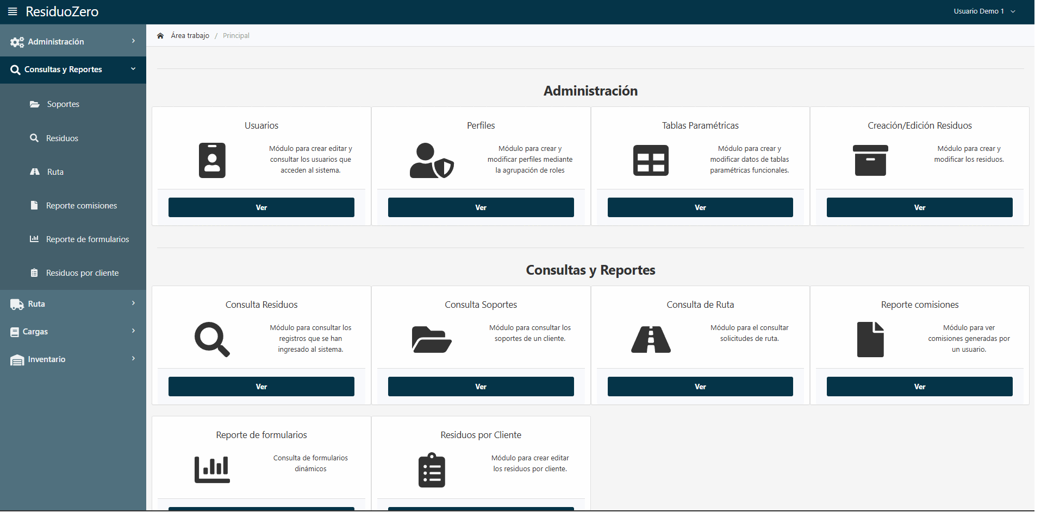
Task: Collapse the Consultas y Reportes section
Action: 73,69
